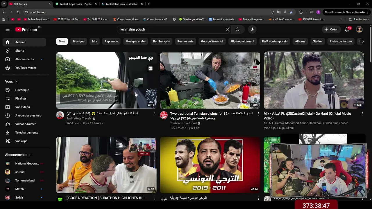
Task: Open the Tous les favoris bookmarks folder
Action: click(359, 19)
